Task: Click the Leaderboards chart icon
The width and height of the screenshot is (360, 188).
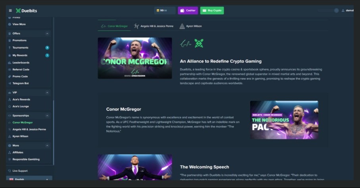Action: coord(10,63)
